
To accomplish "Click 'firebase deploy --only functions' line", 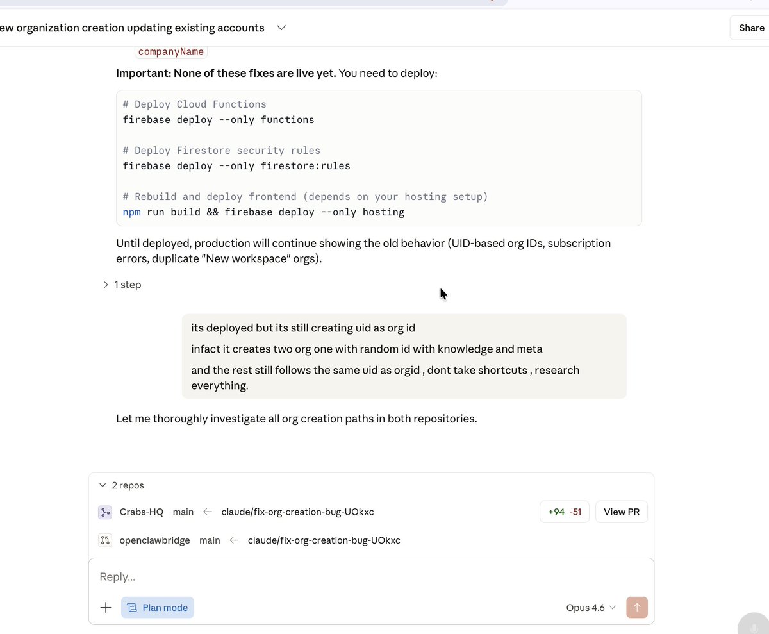I will coord(219,120).
